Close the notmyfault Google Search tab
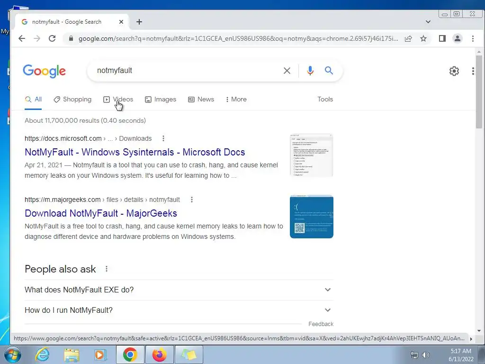This screenshot has width=485, height=364. click(x=121, y=22)
